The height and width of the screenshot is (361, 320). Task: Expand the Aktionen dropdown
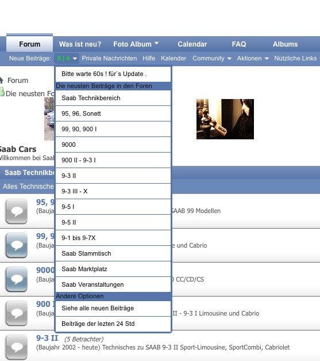click(253, 58)
